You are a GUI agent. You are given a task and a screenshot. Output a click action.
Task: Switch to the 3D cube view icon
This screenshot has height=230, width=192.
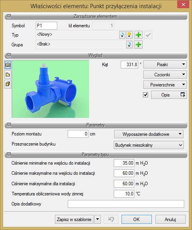pos(8,84)
